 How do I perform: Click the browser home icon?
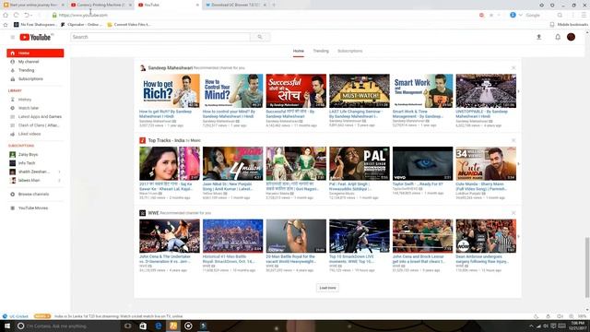[x=6, y=15]
